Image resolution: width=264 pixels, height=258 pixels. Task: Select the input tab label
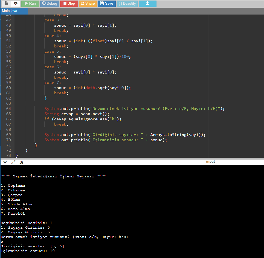pyautogui.click(x=210, y=161)
